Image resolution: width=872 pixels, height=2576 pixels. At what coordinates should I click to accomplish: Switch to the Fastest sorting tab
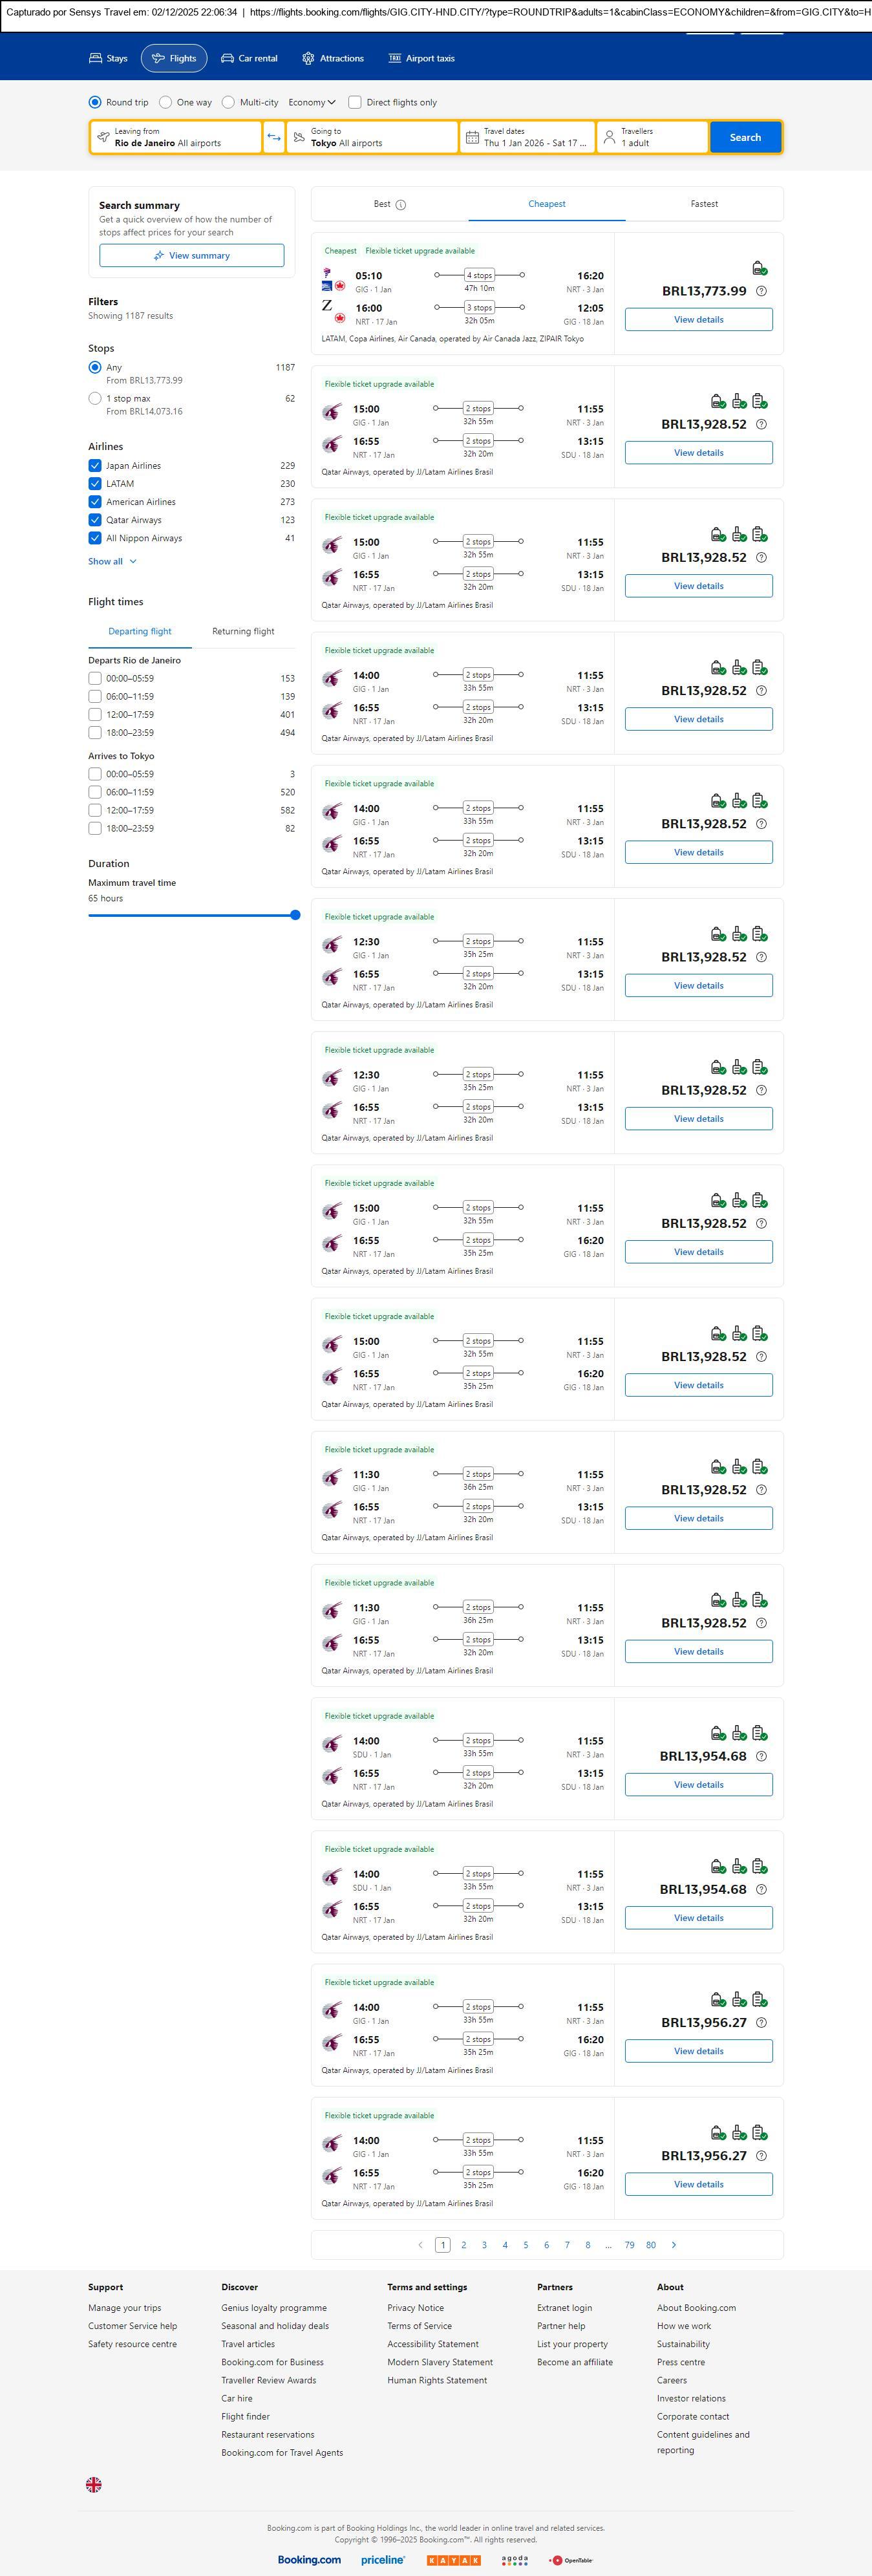pyautogui.click(x=704, y=204)
